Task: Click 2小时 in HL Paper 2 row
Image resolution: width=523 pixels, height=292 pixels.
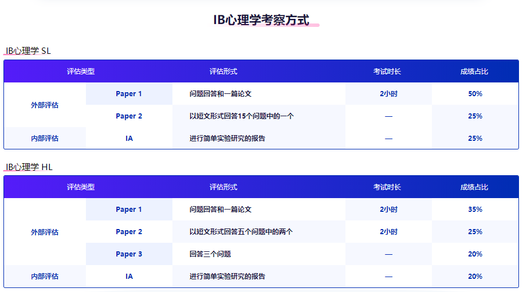Action: pos(388,232)
